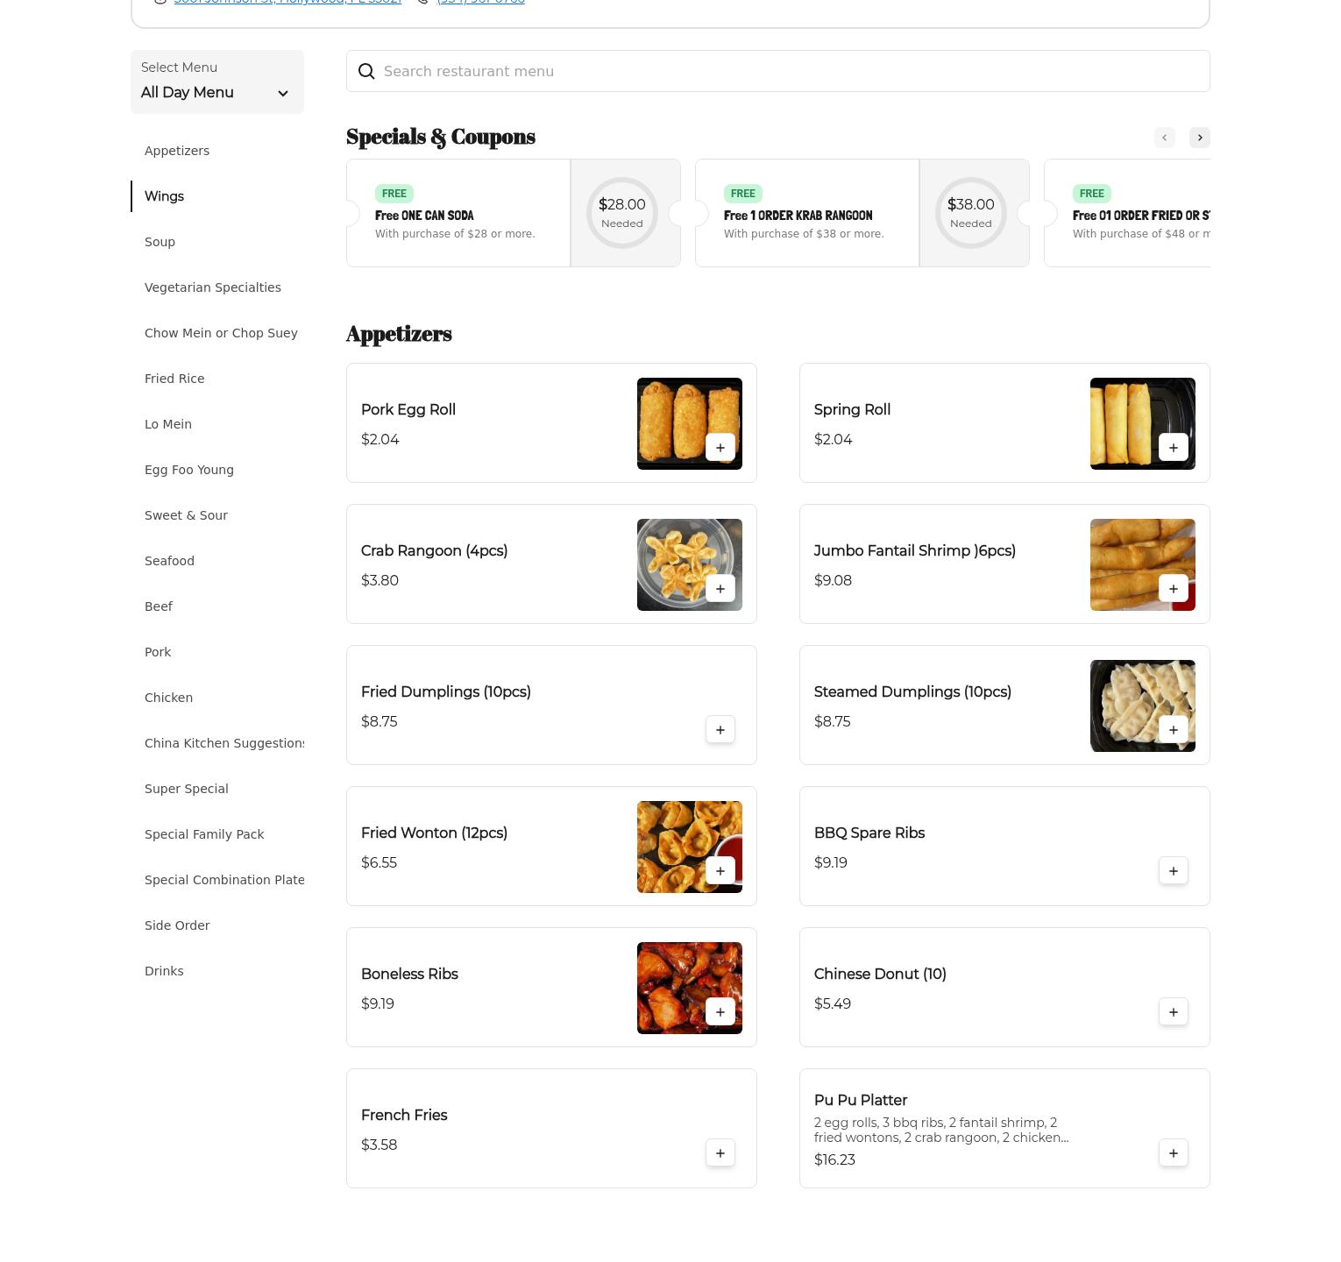Open the Free One Can Soda coupon
The width and height of the screenshot is (1341, 1262).
click(x=458, y=214)
